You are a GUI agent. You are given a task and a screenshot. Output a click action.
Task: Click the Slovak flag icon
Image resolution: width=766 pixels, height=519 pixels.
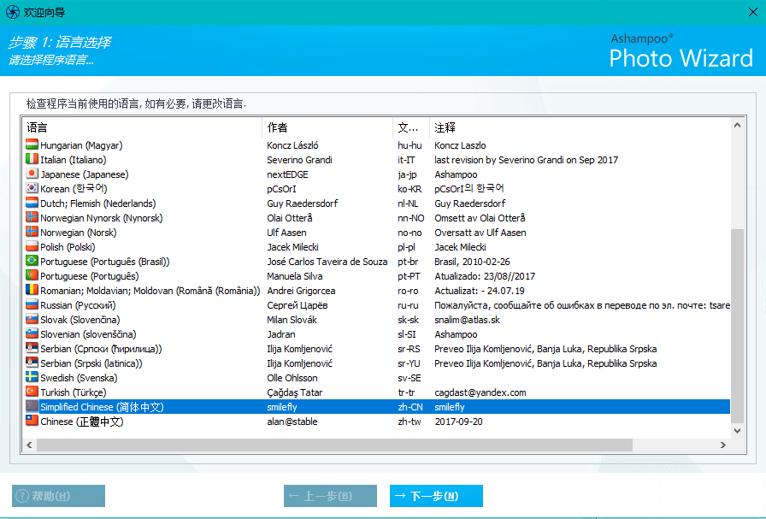[32, 320]
